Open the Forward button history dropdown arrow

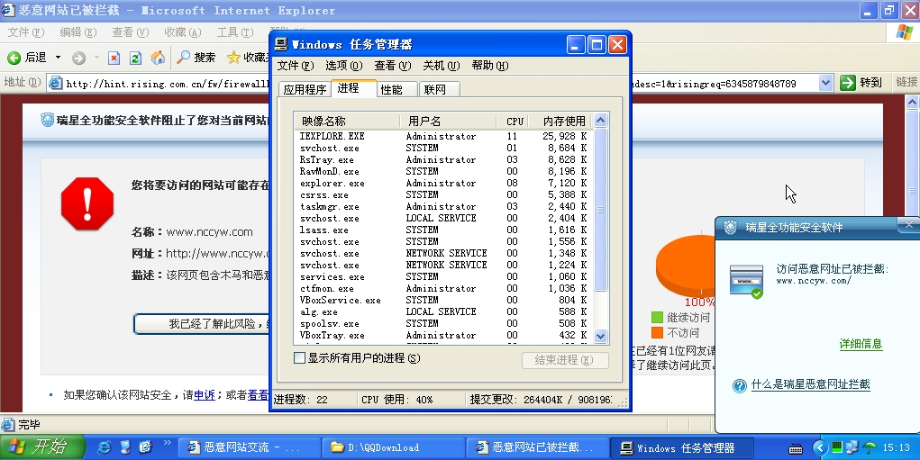click(96, 58)
